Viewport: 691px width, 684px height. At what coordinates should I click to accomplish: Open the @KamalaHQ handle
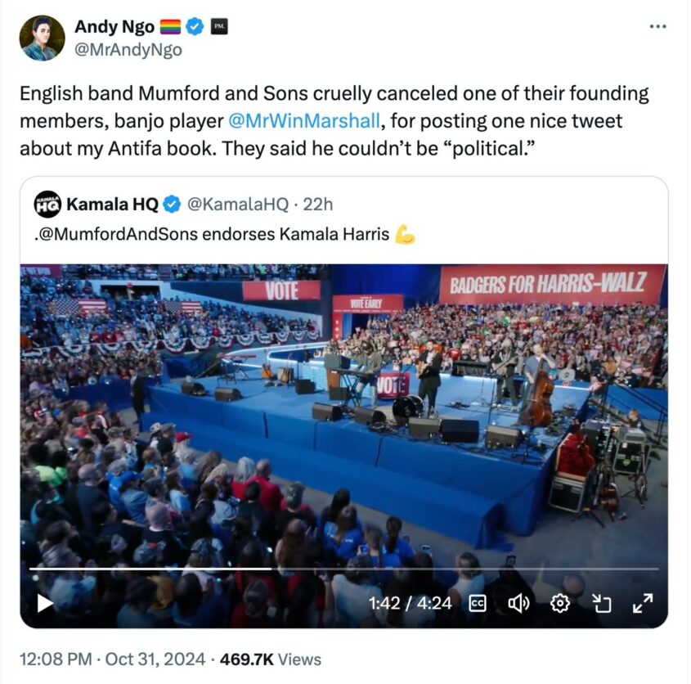238,205
